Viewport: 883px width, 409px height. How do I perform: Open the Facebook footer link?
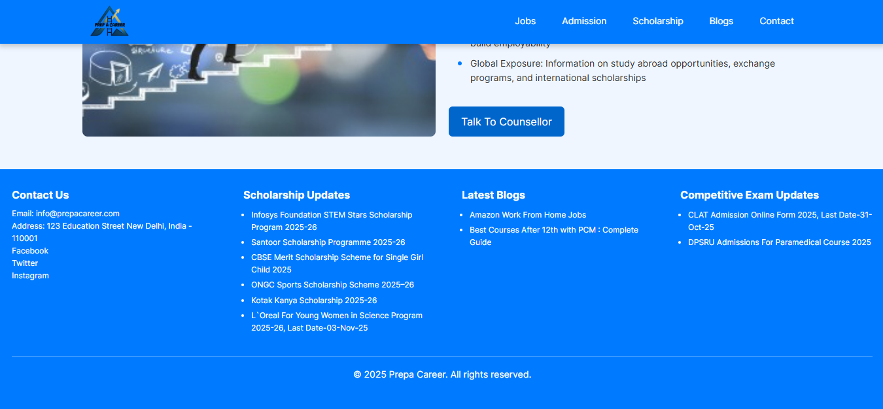[30, 251]
